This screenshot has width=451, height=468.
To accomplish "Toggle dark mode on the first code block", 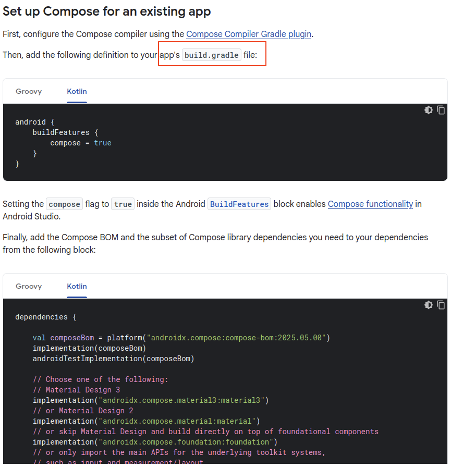I will pos(428,110).
